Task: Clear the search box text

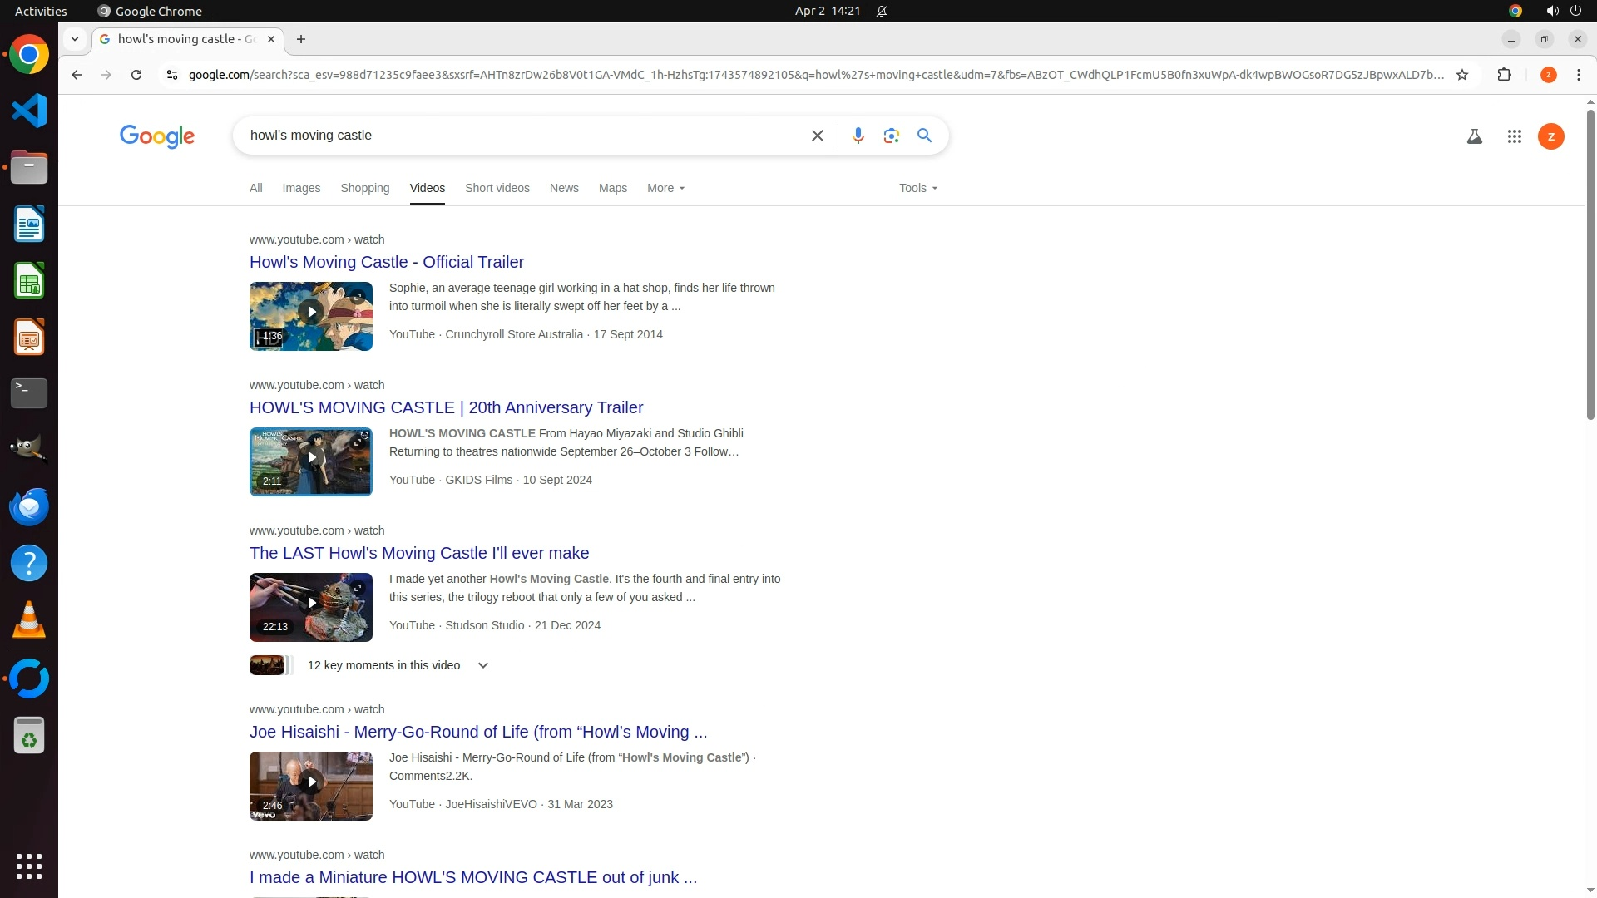Action: 817,136
